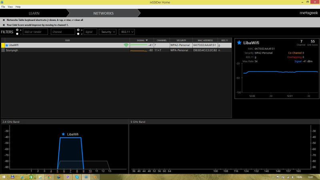Screen dimensions: 320x180
Task: Open Chrome from the taskbar
Action: pos(49,177)
